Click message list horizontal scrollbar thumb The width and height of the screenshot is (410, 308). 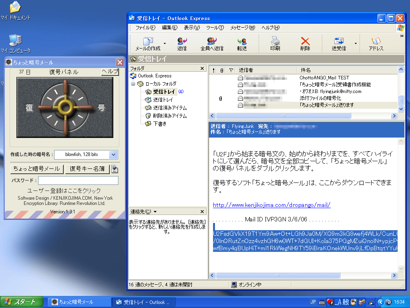pyautogui.click(x=283, y=116)
